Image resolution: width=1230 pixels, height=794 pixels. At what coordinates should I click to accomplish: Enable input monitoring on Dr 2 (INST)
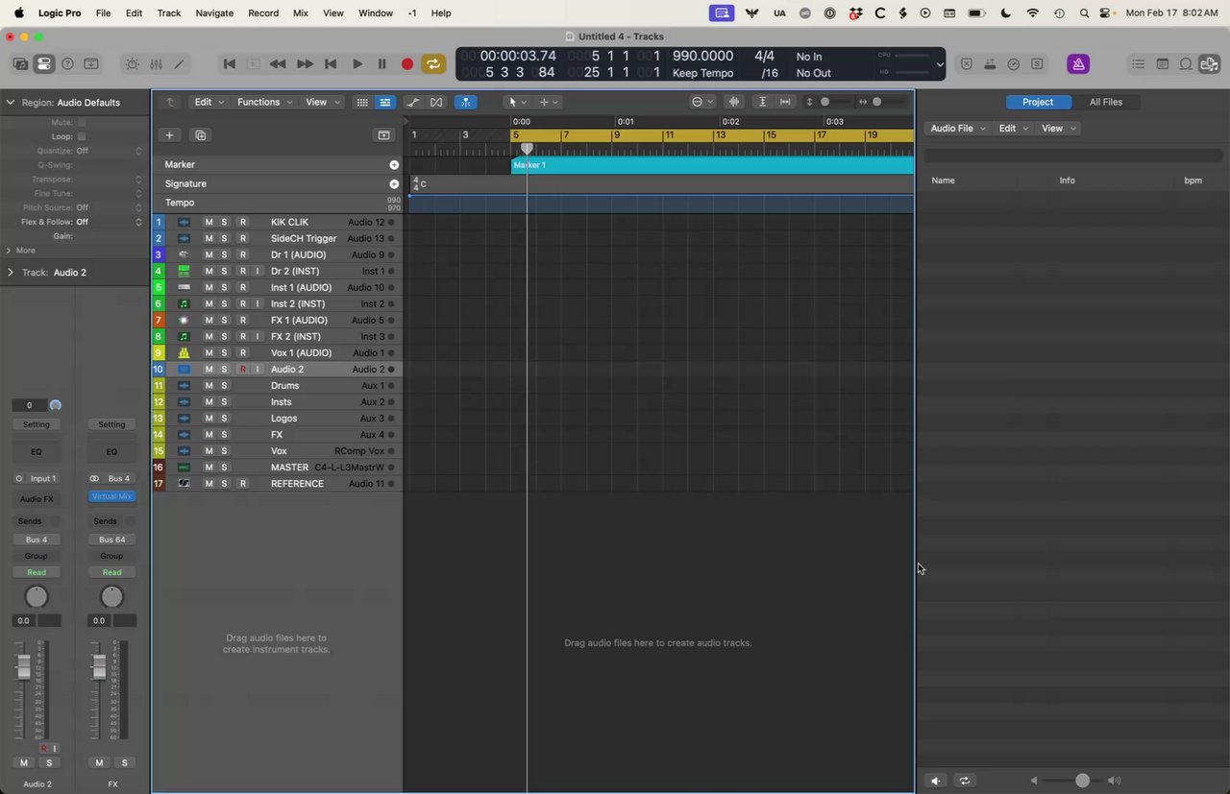tap(257, 272)
